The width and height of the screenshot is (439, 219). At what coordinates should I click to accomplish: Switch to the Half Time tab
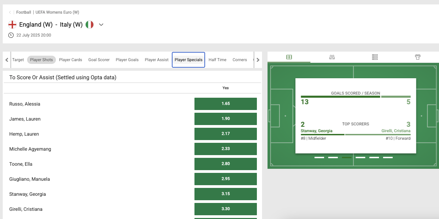217,60
